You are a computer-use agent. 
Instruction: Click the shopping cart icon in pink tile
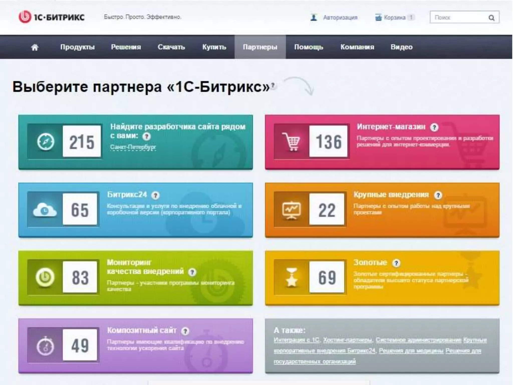pyautogui.click(x=291, y=142)
